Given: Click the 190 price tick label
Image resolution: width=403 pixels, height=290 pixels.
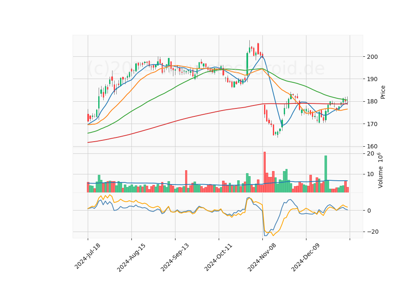Looking at the screenshot, I should (372, 79).
